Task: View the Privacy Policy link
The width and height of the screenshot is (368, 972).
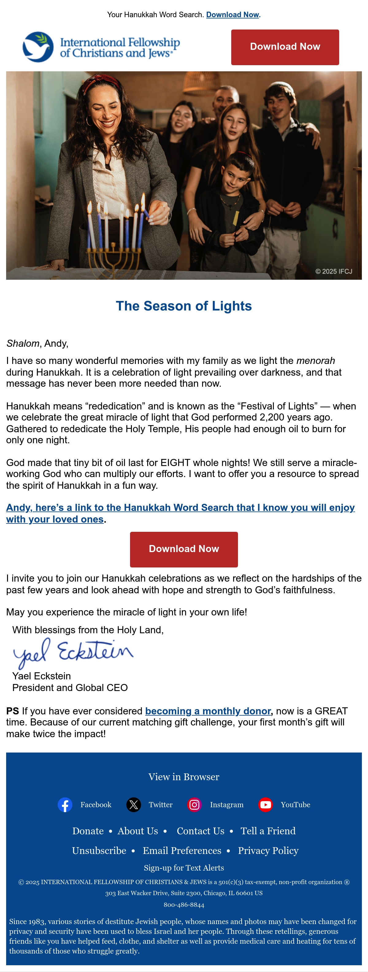Action: (268, 851)
